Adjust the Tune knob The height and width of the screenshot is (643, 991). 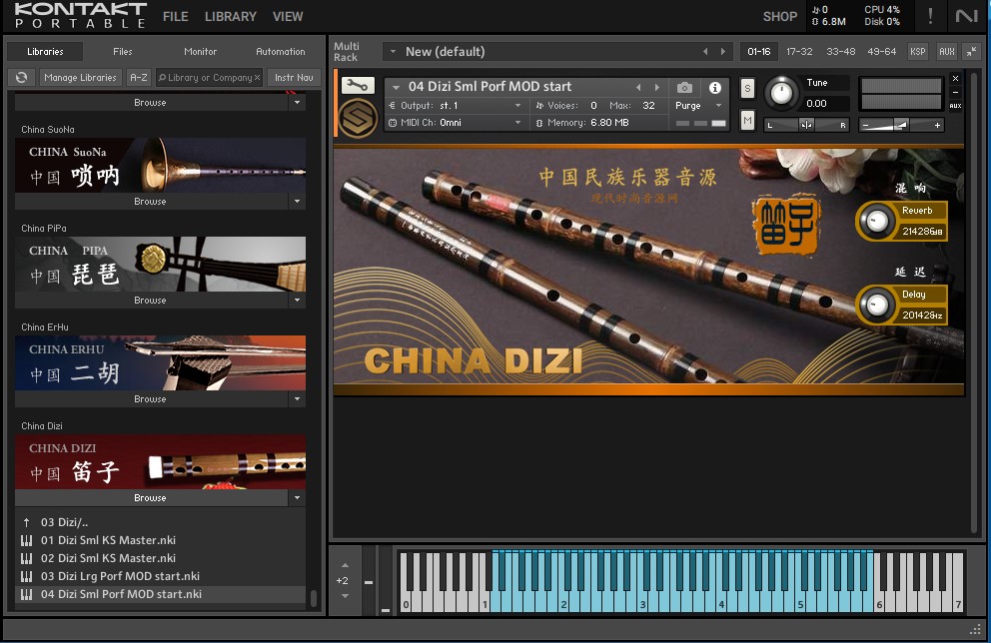(782, 93)
